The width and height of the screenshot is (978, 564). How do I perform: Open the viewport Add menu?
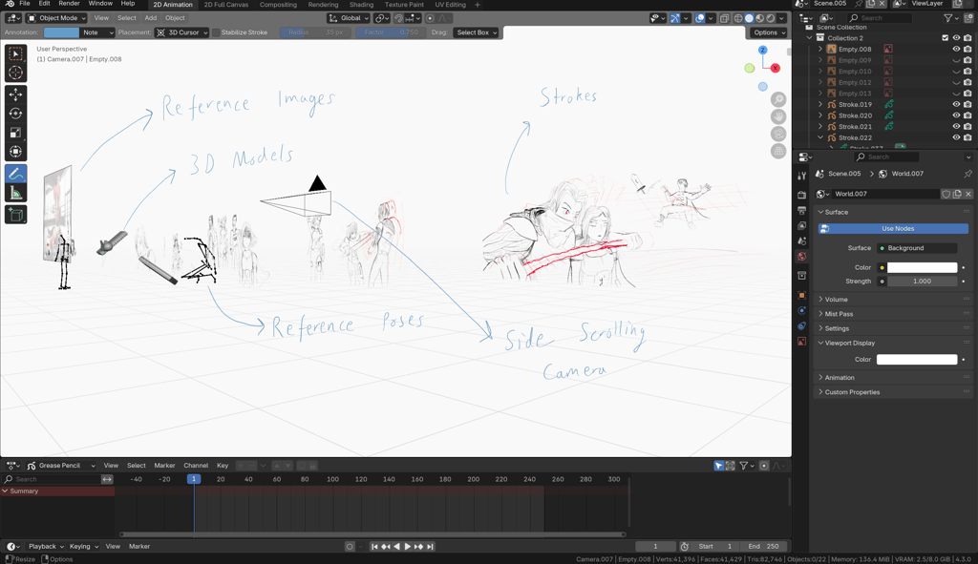point(150,18)
